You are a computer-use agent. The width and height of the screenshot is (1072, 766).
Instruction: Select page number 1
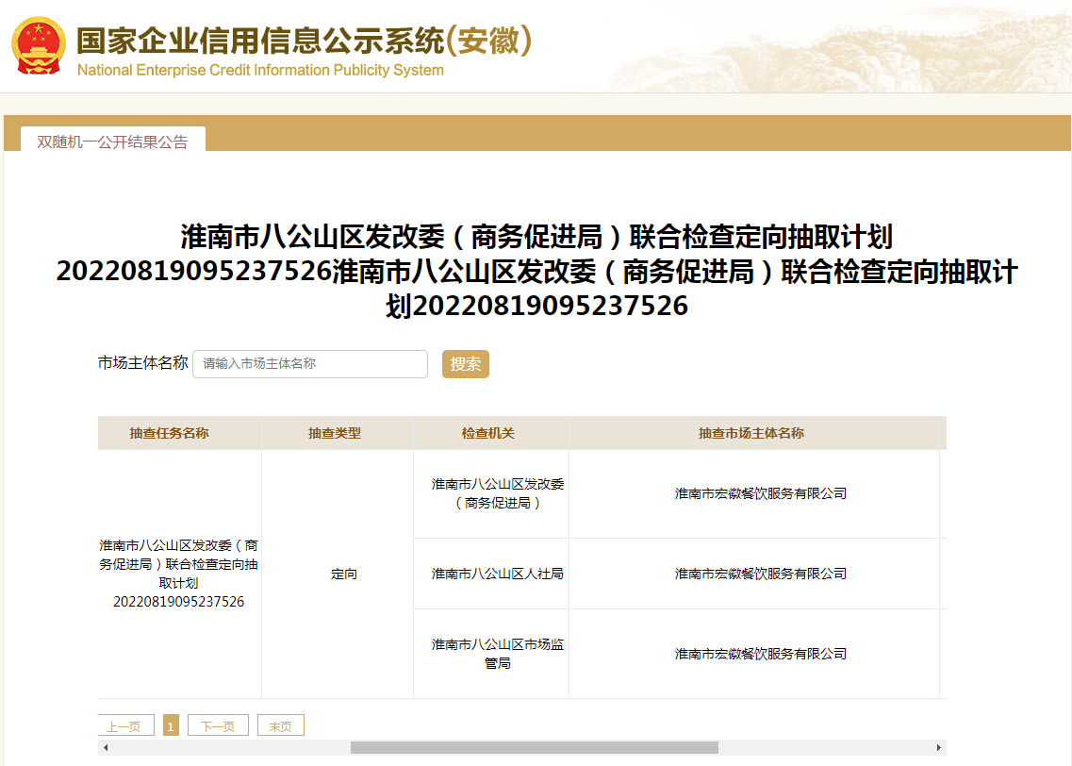[x=171, y=726]
